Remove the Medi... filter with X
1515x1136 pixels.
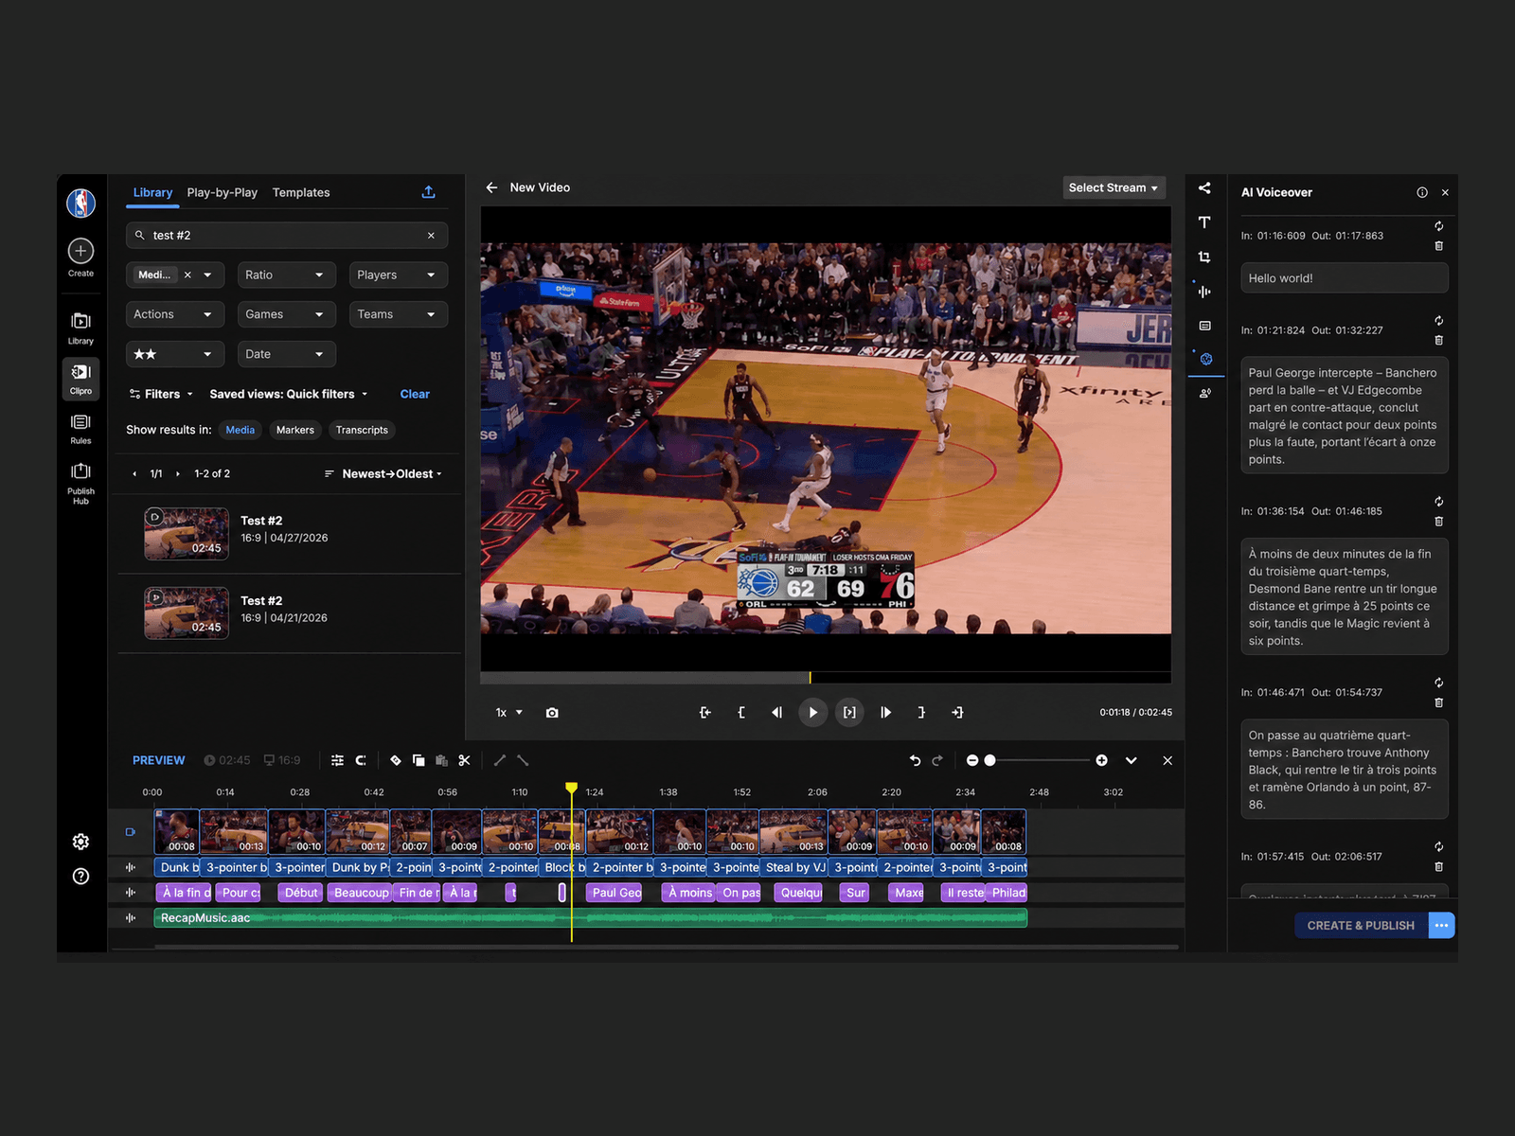click(x=187, y=275)
